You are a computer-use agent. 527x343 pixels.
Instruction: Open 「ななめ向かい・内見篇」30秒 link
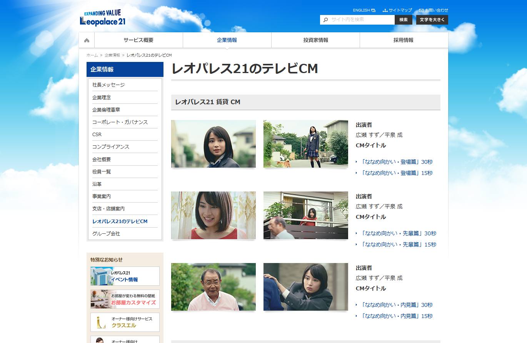coord(397,305)
